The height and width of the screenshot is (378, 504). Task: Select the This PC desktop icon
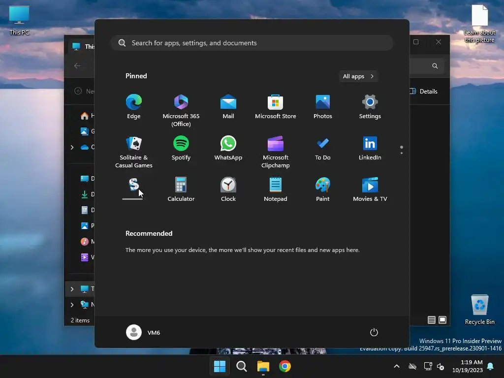pyautogui.click(x=19, y=21)
